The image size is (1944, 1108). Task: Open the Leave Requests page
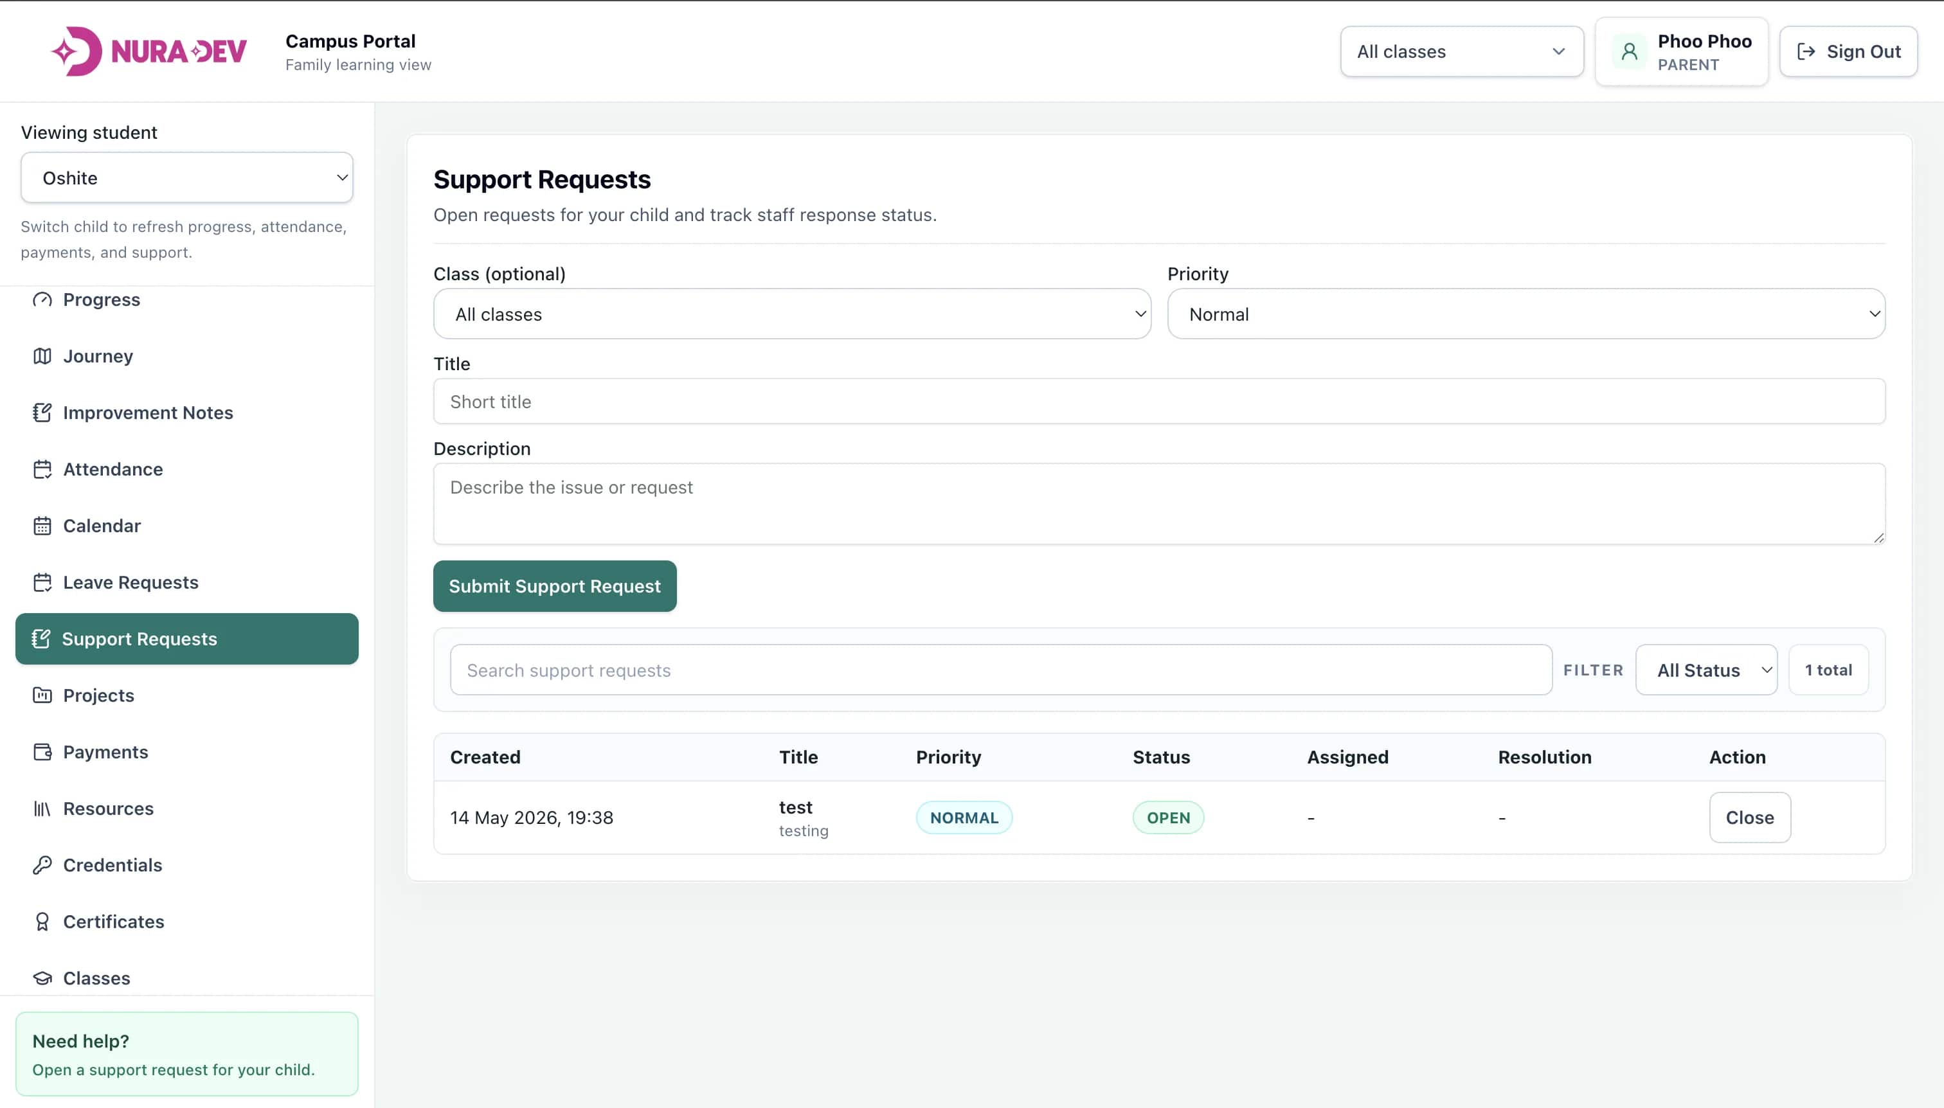pyautogui.click(x=187, y=582)
